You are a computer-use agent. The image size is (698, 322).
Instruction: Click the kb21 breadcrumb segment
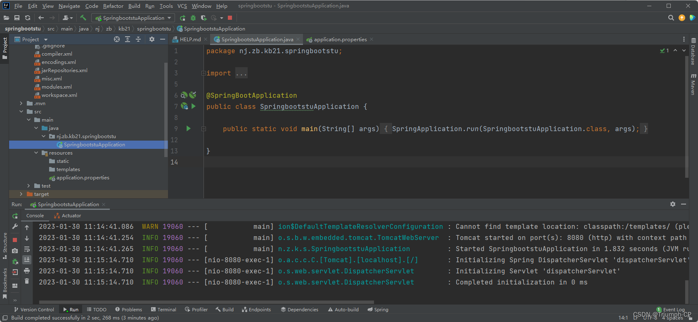[124, 29]
